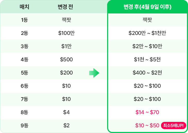Image resolution: width=188 pixels, height=133 pixels.
Task: Select the $4 cell in 8등 row
Action: [x=66, y=112]
